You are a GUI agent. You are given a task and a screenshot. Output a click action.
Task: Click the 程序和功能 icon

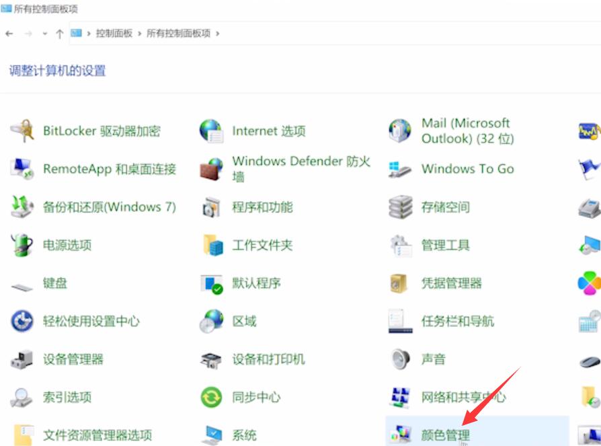[211, 207]
